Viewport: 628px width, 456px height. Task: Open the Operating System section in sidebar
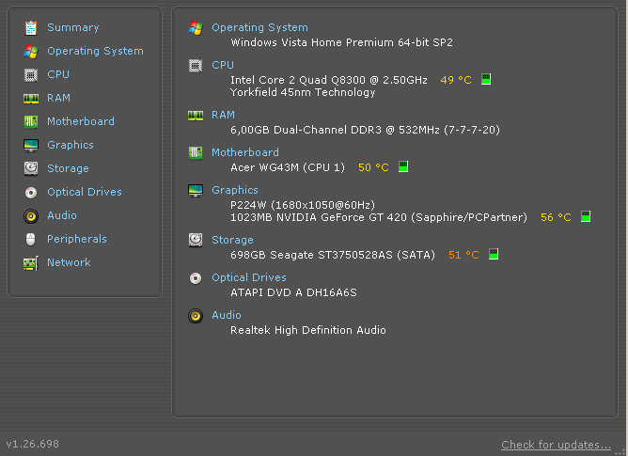tap(95, 51)
